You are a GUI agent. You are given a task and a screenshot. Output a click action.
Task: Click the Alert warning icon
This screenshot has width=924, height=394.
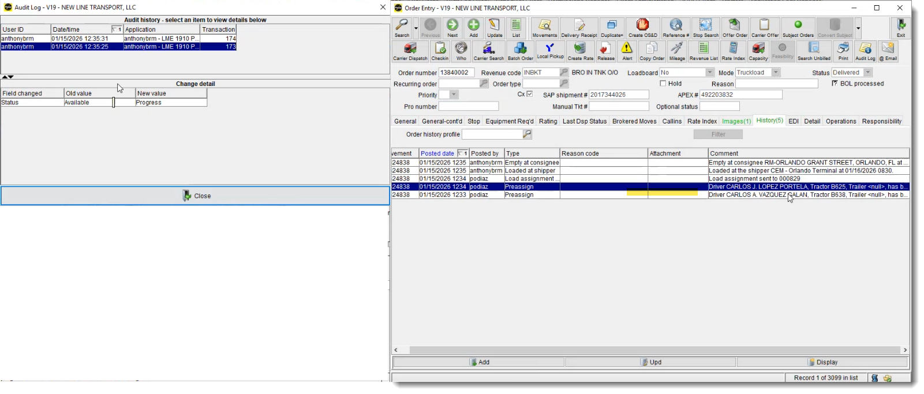point(627,51)
